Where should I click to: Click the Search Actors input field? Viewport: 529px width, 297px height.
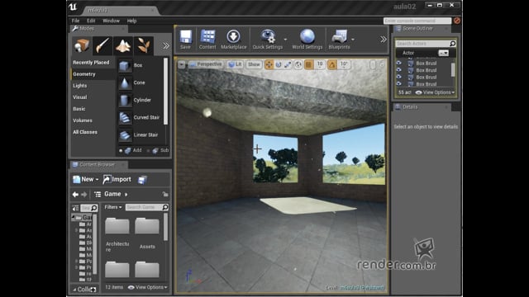(422, 44)
